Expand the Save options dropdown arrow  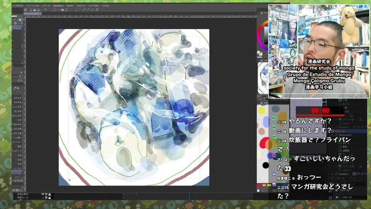41,10
